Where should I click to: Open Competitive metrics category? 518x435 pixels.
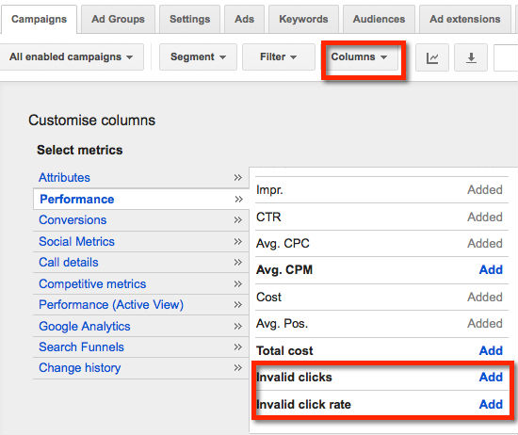(x=92, y=283)
